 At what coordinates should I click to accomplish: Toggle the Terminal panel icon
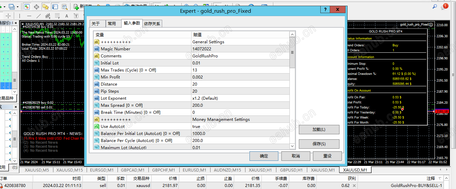point(55,7)
